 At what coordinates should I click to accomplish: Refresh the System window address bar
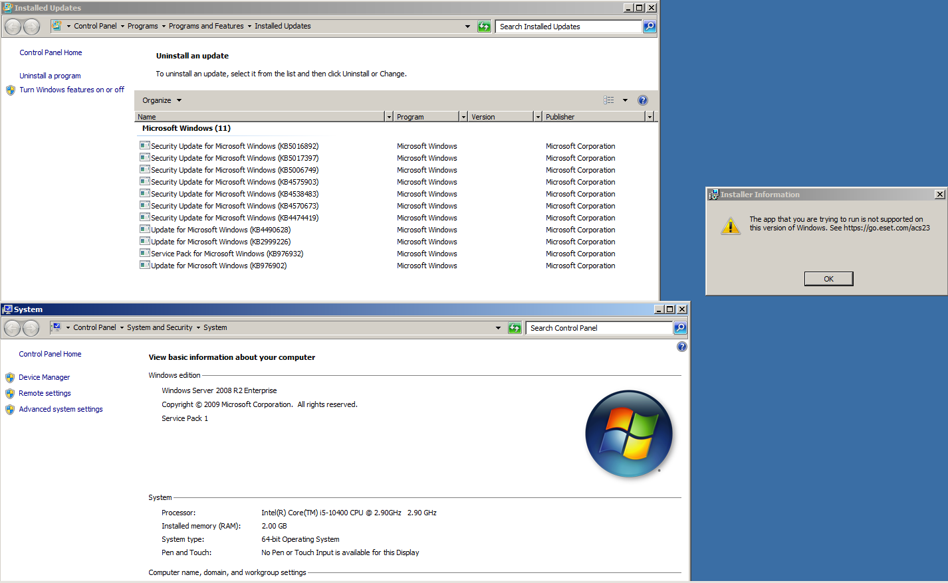pos(515,328)
